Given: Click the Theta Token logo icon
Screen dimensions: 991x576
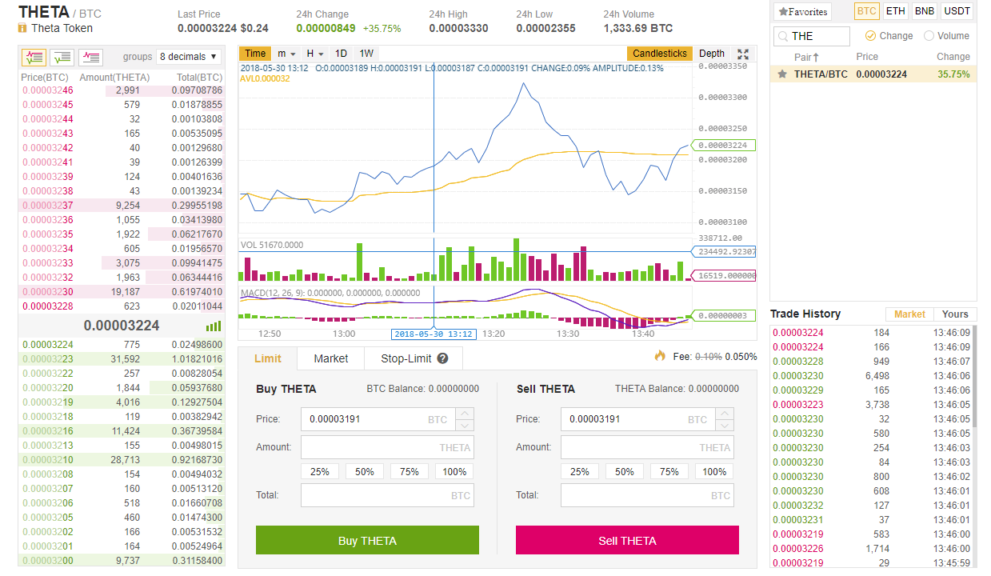Looking at the screenshot, I should [22, 28].
